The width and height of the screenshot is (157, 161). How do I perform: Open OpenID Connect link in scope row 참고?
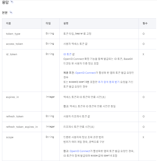coord(80,151)
